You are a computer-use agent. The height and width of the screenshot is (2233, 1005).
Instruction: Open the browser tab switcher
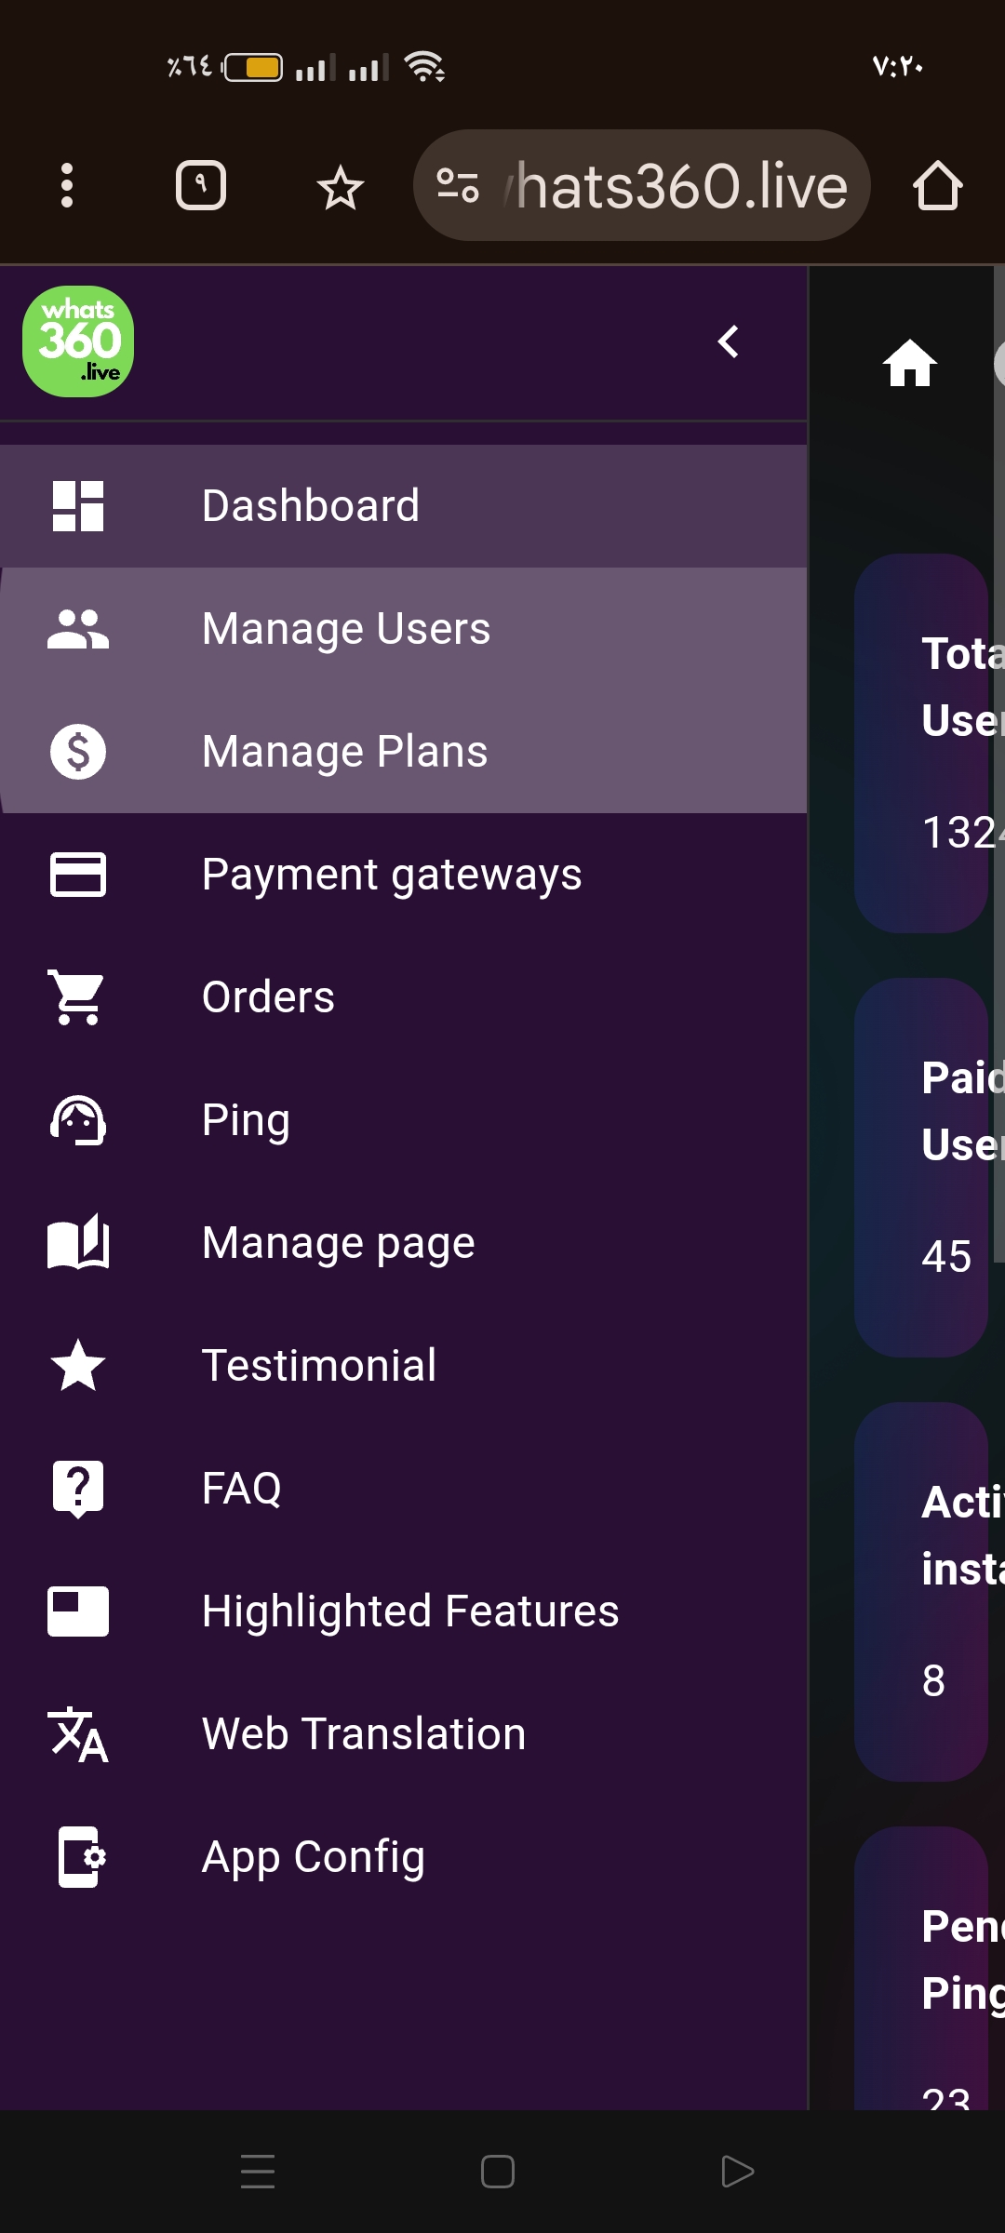201,186
